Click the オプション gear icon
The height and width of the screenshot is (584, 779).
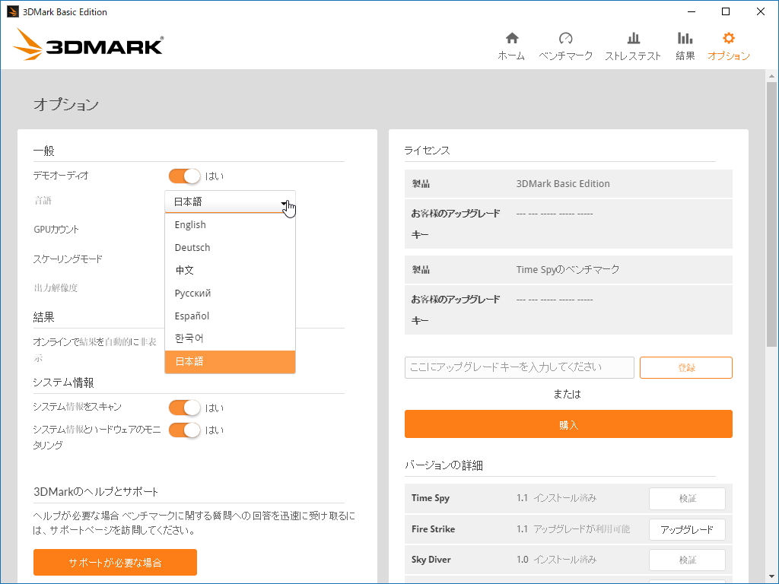click(728, 43)
